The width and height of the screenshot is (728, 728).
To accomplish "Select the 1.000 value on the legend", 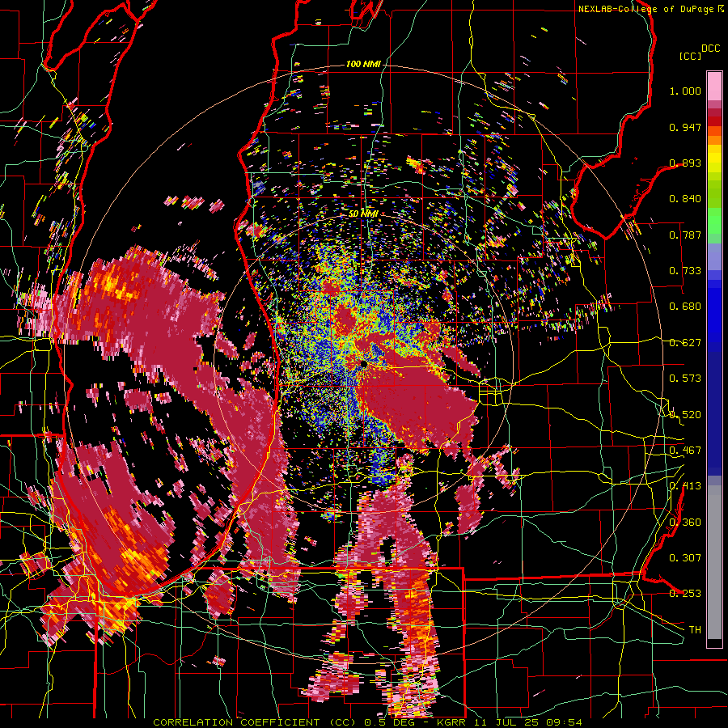I will (685, 91).
